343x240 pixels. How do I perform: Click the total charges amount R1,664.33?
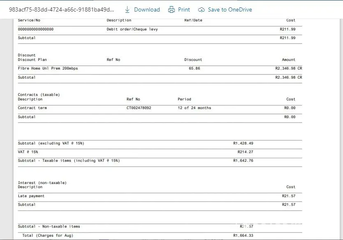[x=243, y=235]
